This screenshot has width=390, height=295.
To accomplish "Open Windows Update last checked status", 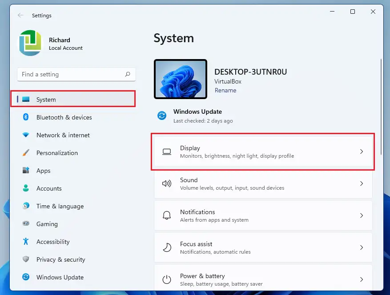I will 203,121.
